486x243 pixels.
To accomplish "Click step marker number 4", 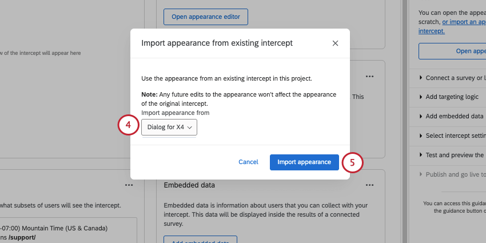I will pyautogui.click(x=129, y=125).
